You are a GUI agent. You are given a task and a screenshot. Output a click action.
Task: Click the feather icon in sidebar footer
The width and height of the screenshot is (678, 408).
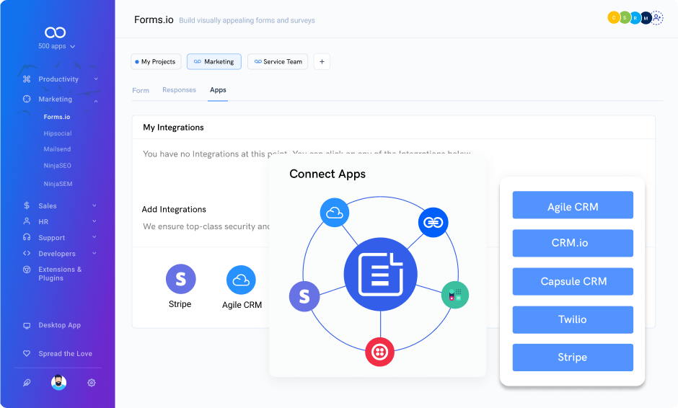[27, 383]
